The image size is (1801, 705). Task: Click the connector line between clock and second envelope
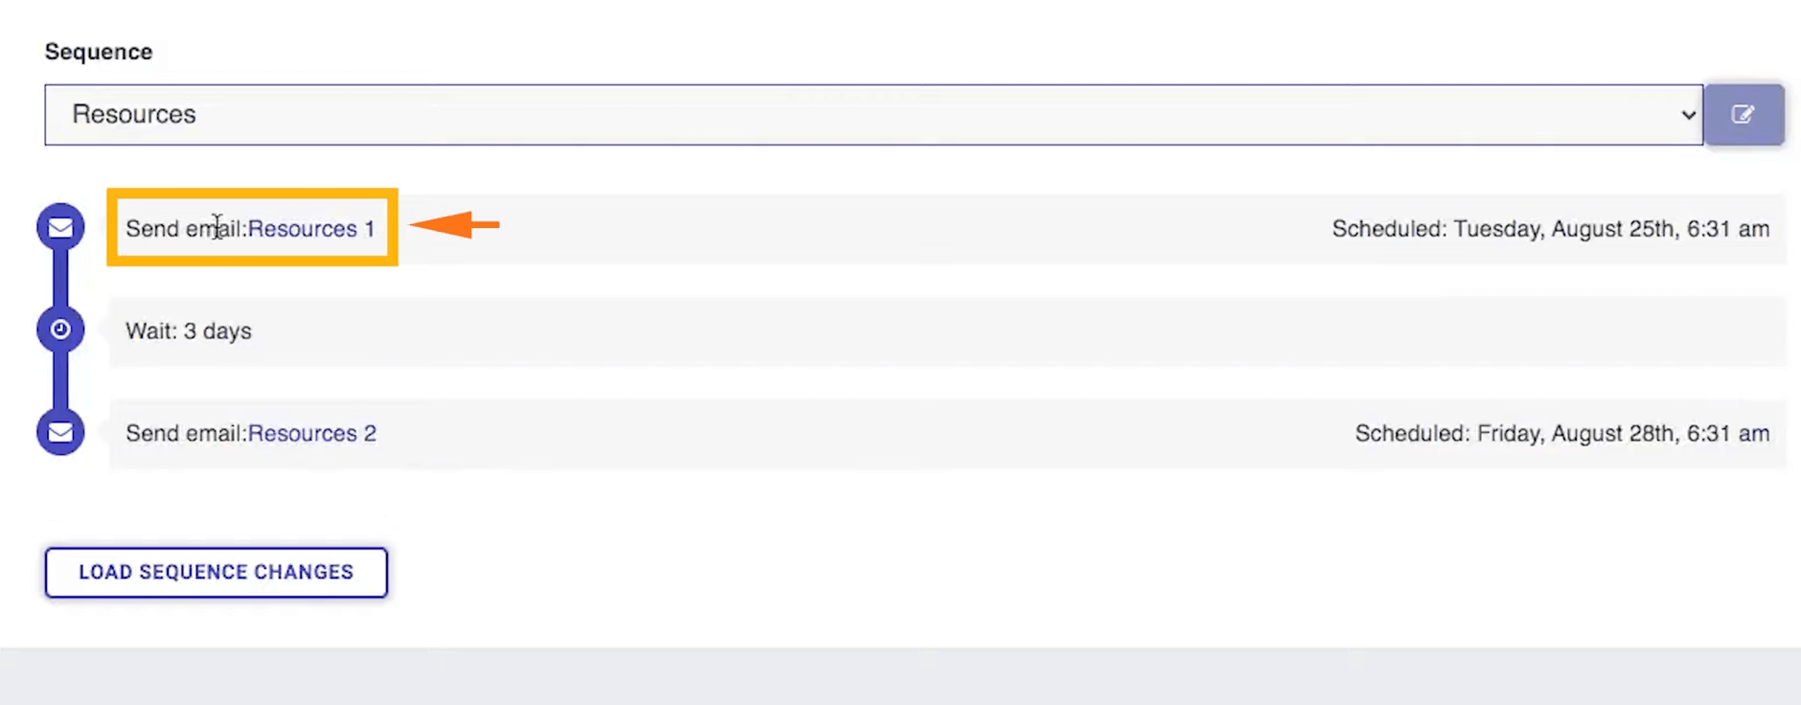[x=60, y=381]
